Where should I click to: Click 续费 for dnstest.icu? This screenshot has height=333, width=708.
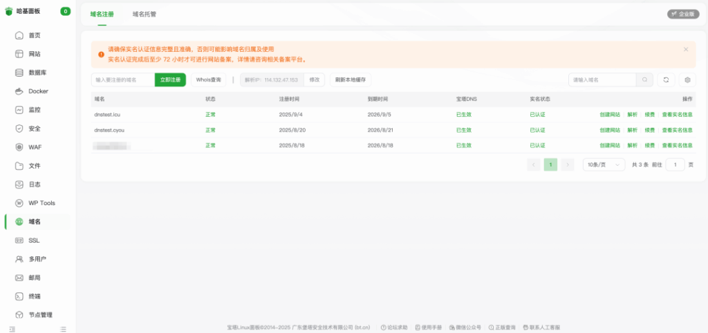650,114
